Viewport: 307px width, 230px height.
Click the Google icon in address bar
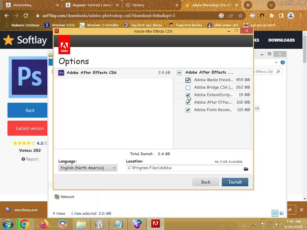click(x=221, y=16)
